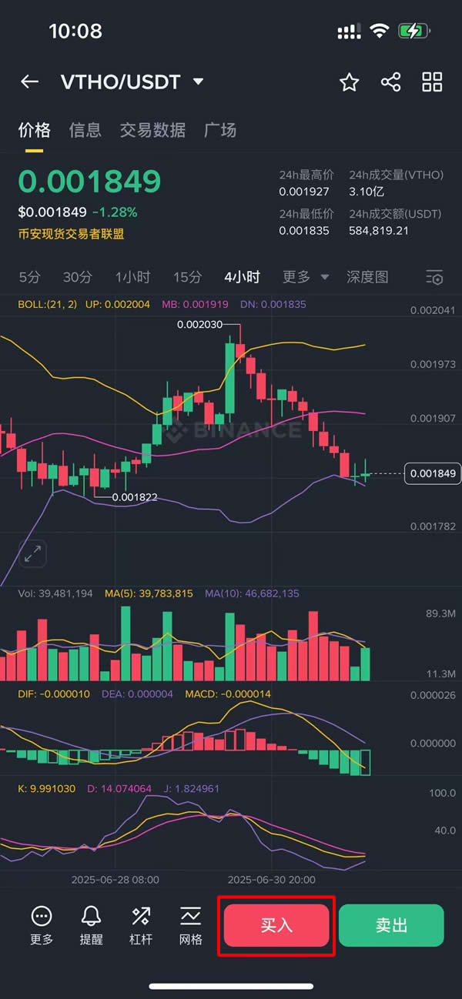
Task: Open the 杠杆 margin trading icon
Action: tap(141, 924)
